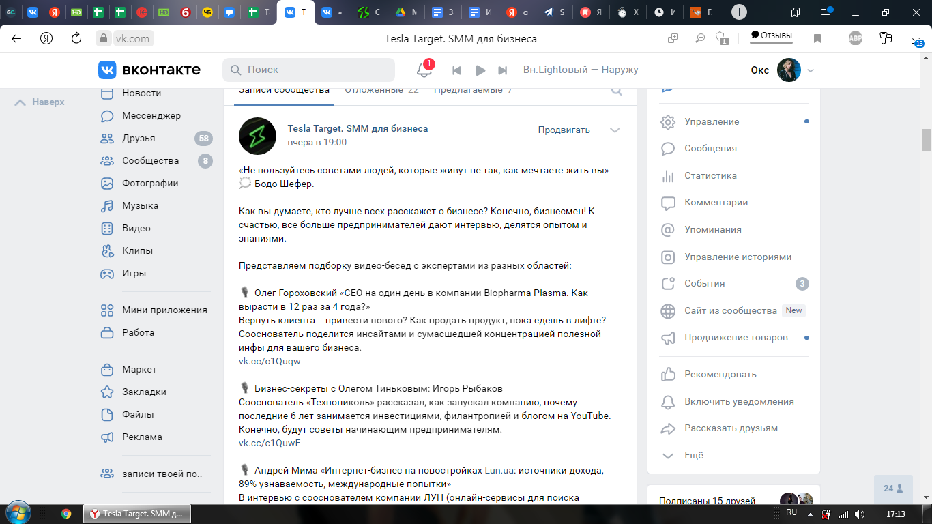Expand the post options chevron

[615, 130]
